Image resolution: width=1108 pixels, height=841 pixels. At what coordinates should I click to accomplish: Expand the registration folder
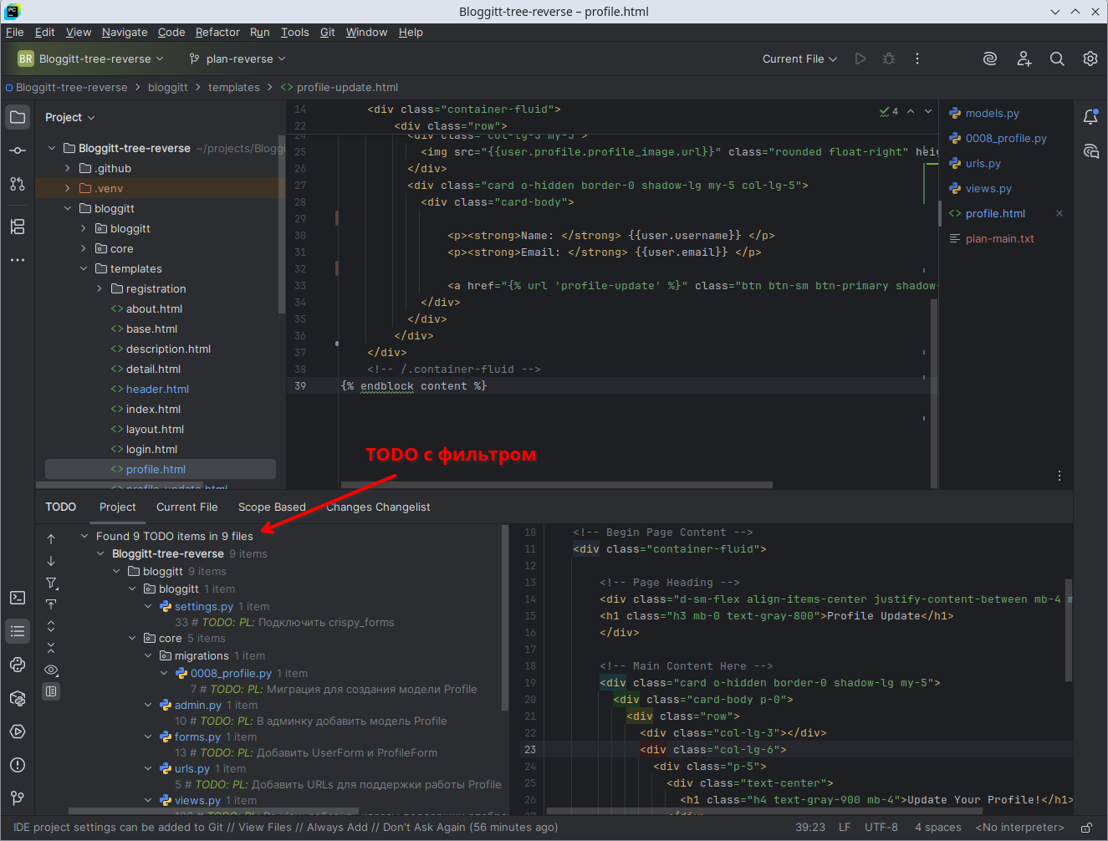pyautogui.click(x=99, y=288)
